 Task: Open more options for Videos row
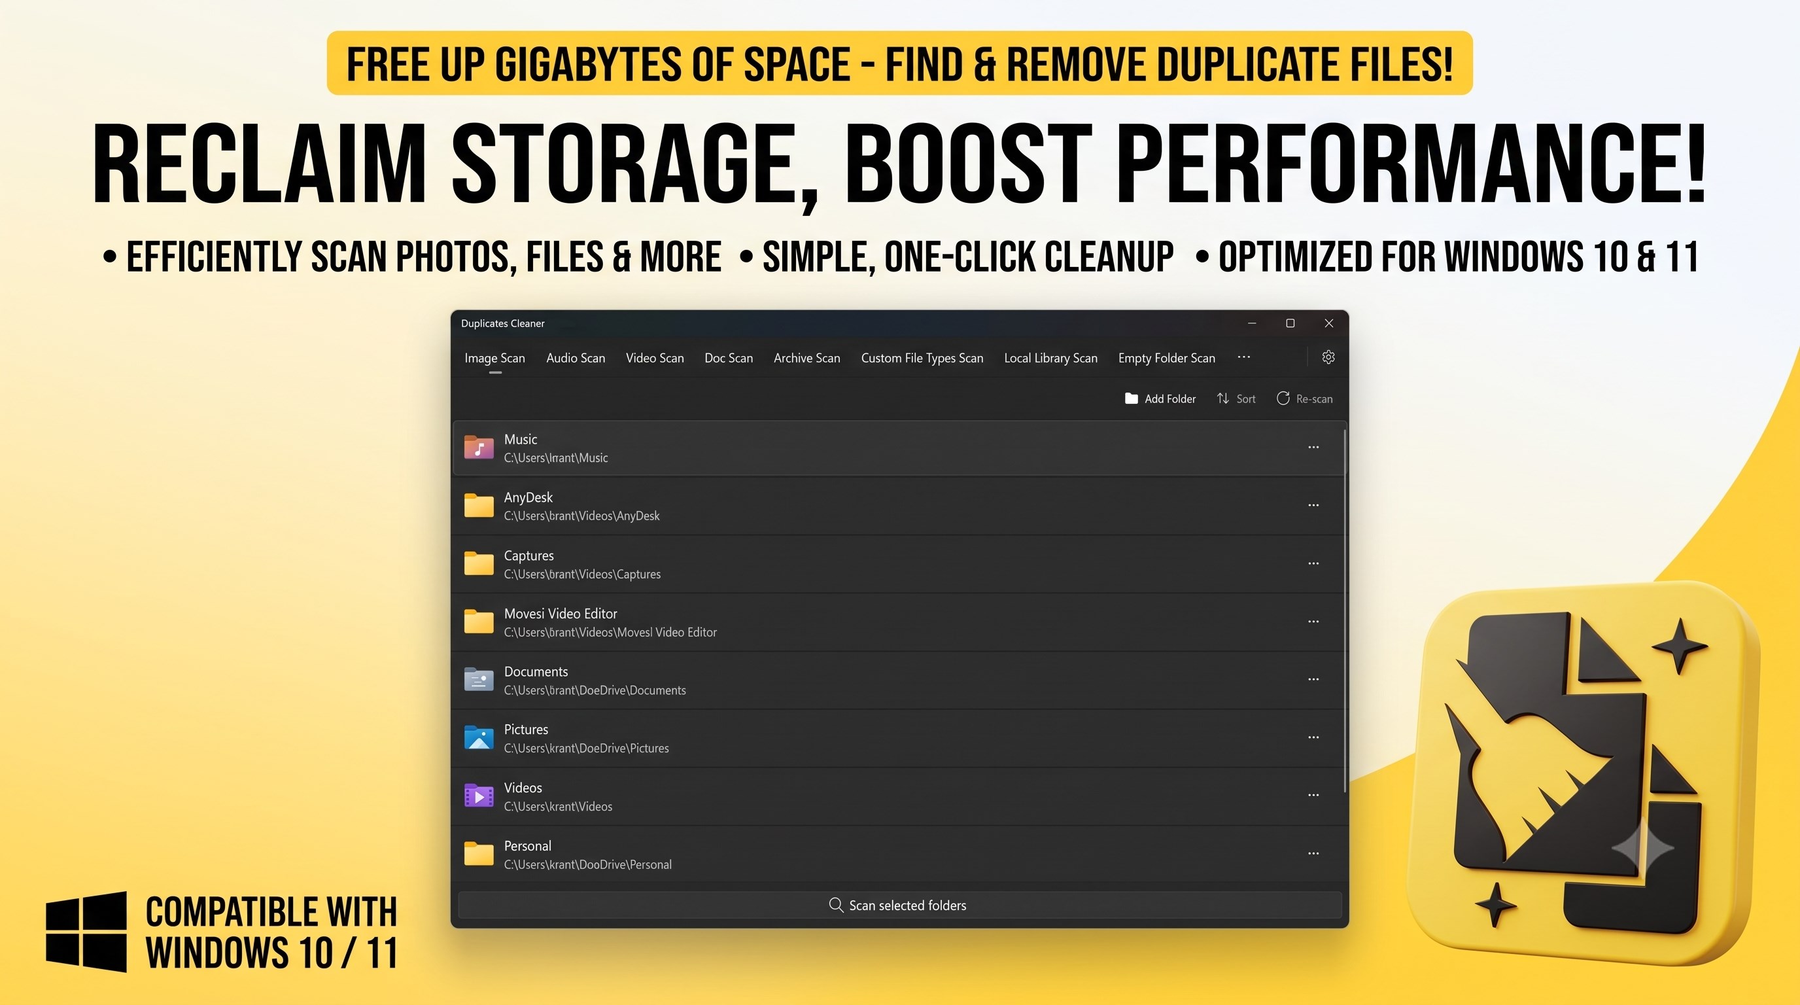click(x=1313, y=796)
